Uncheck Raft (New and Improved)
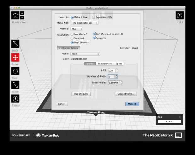 click(94, 34)
